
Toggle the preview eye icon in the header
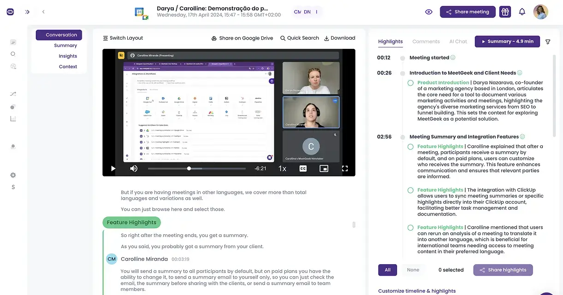click(x=428, y=12)
